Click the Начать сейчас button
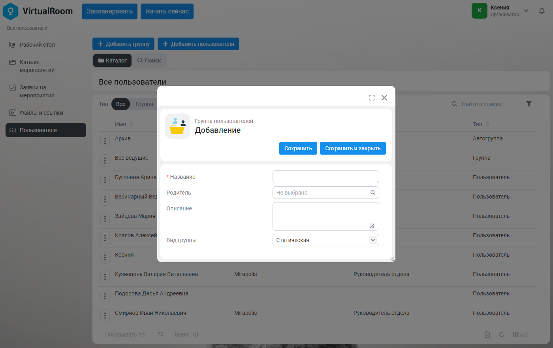The width and height of the screenshot is (553, 348). (x=167, y=11)
